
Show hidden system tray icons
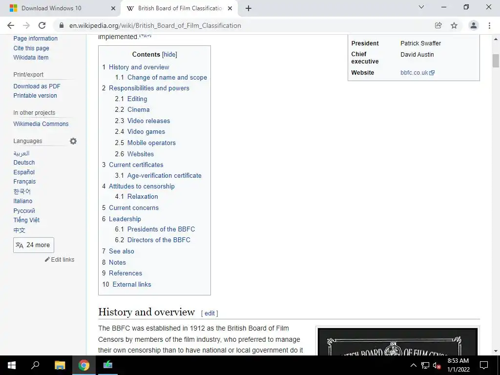click(413, 365)
